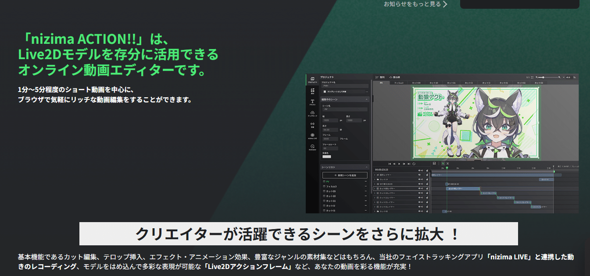The width and height of the screenshot is (590, 276).
Task: Click the シーン名 input field
Action: pos(345,109)
